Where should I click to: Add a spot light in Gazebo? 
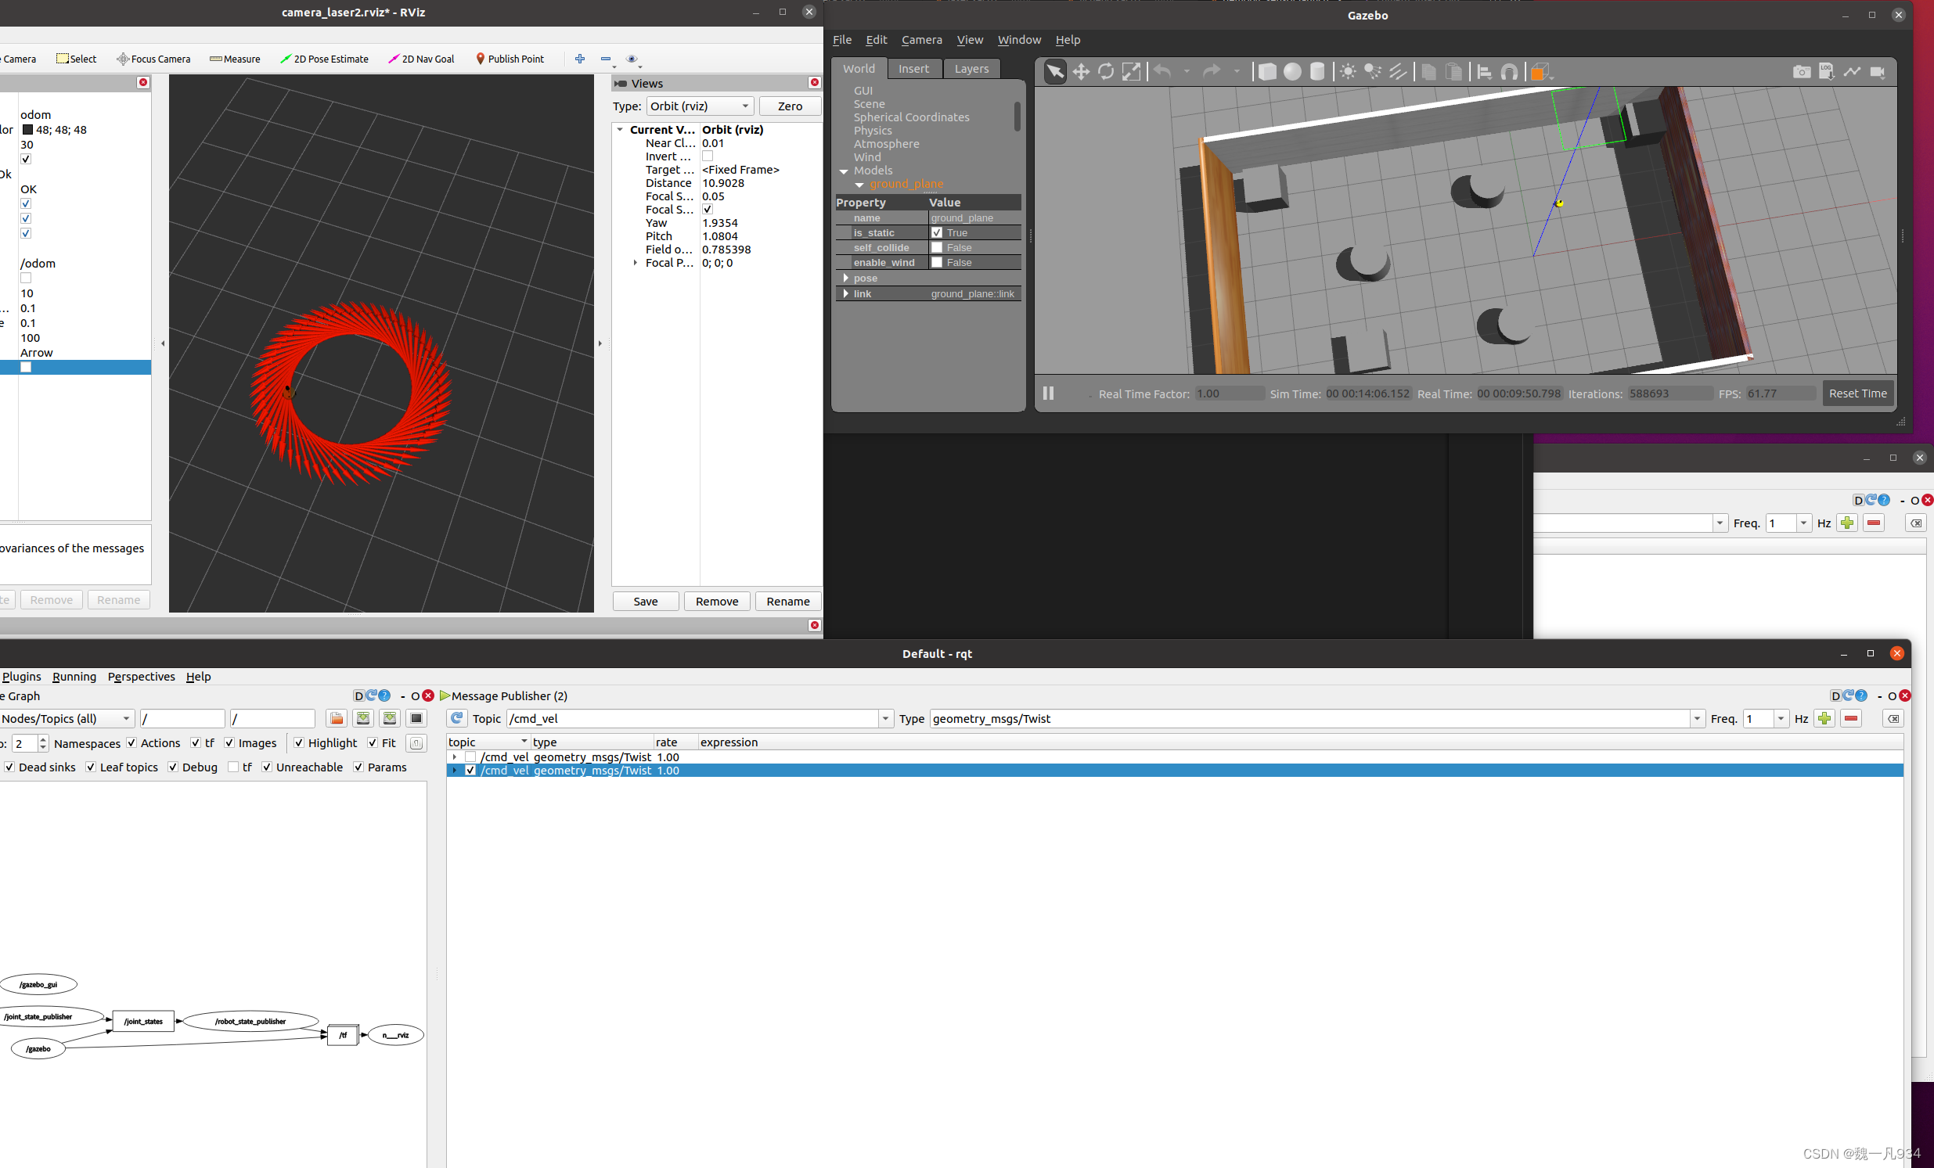pos(1372,72)
